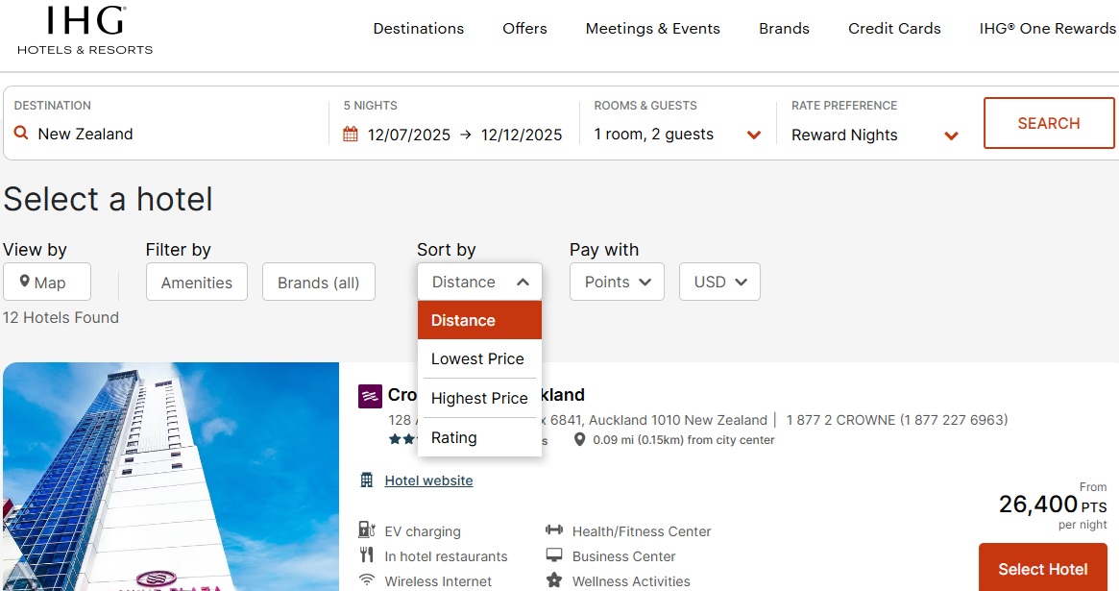Collapse the Sort by Distance dropdown
Image resolution: width=1119 pixels, height=591 pixels.
tap(479, 282)
